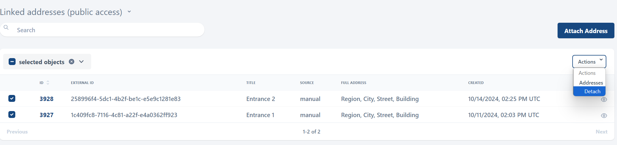Expand the Linked addresses section chevron

tap(129, 12)
